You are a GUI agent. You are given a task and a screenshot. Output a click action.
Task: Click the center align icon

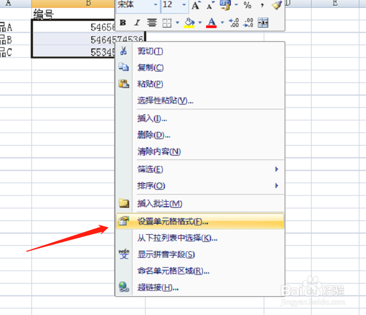[152, 23]
